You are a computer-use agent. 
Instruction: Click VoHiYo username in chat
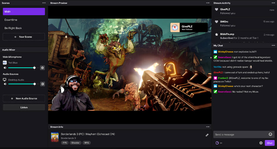point(217,67)
